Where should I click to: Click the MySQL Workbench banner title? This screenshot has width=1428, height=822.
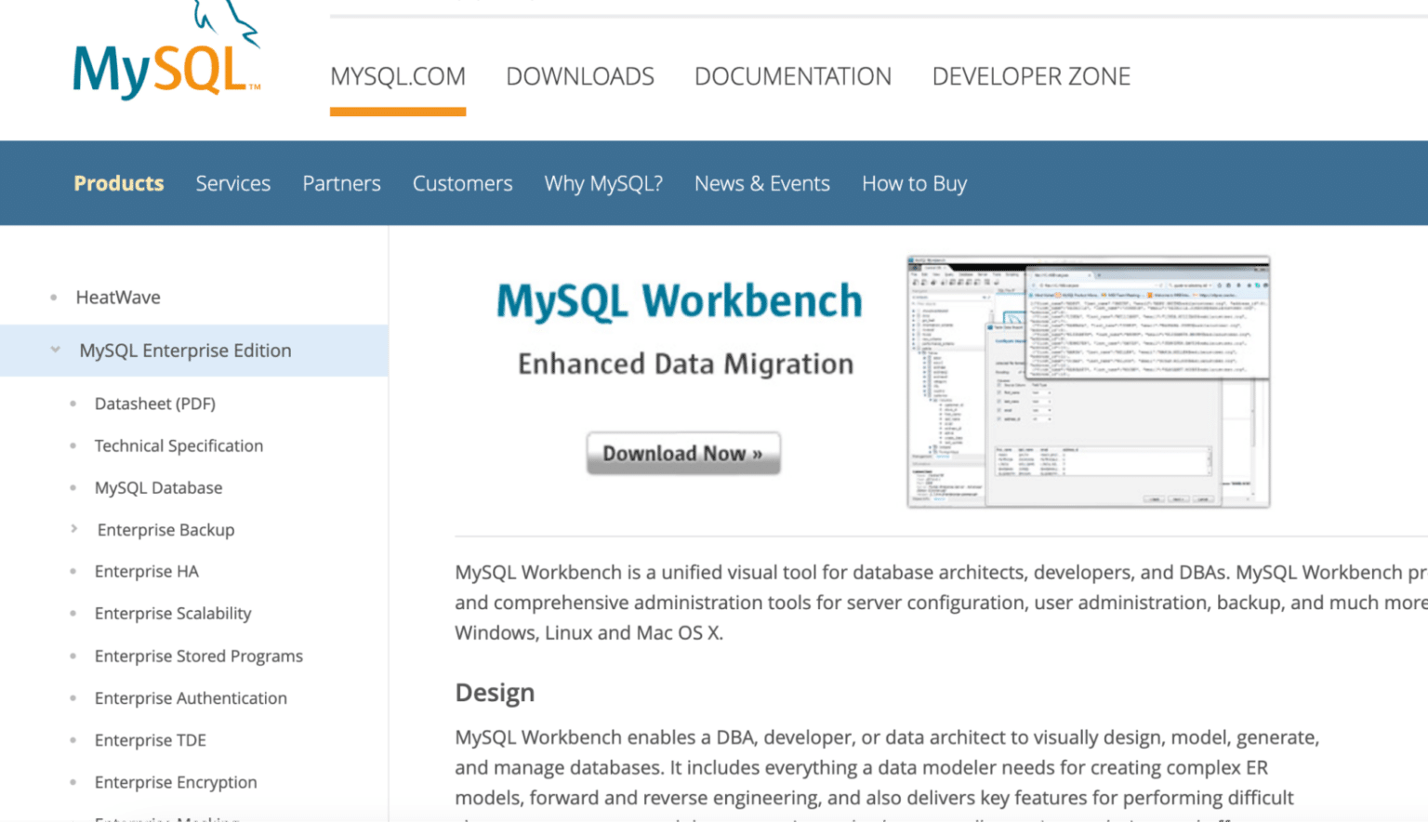tap(680, 301)
